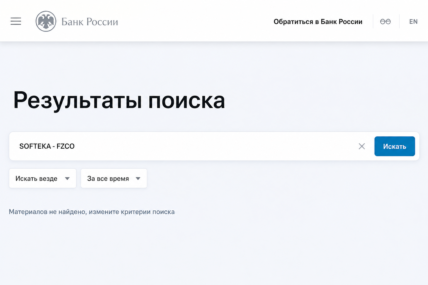
Task: Open the hamburger navigation menu
Action: click(16, 21)
